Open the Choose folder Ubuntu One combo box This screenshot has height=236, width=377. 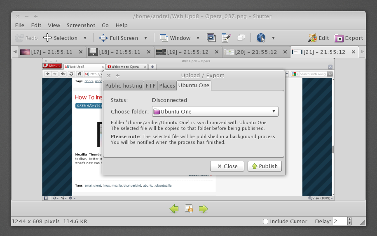coord(215,111)
